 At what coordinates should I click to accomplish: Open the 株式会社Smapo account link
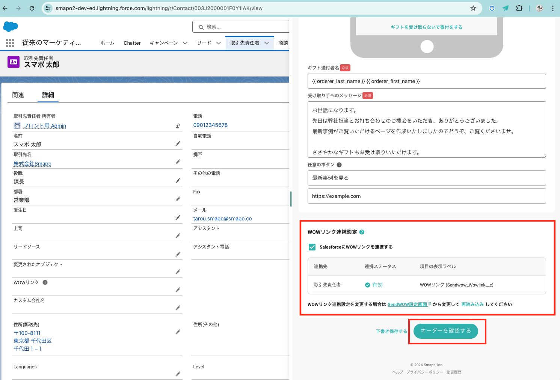click(32, 164)
